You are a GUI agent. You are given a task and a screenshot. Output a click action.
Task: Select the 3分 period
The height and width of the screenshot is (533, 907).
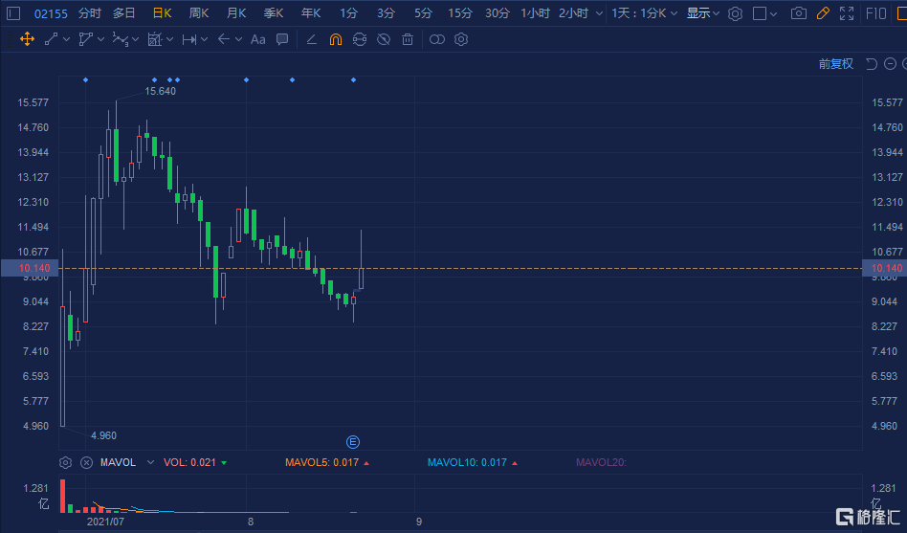pyautogui.click(x=386, y=13)
